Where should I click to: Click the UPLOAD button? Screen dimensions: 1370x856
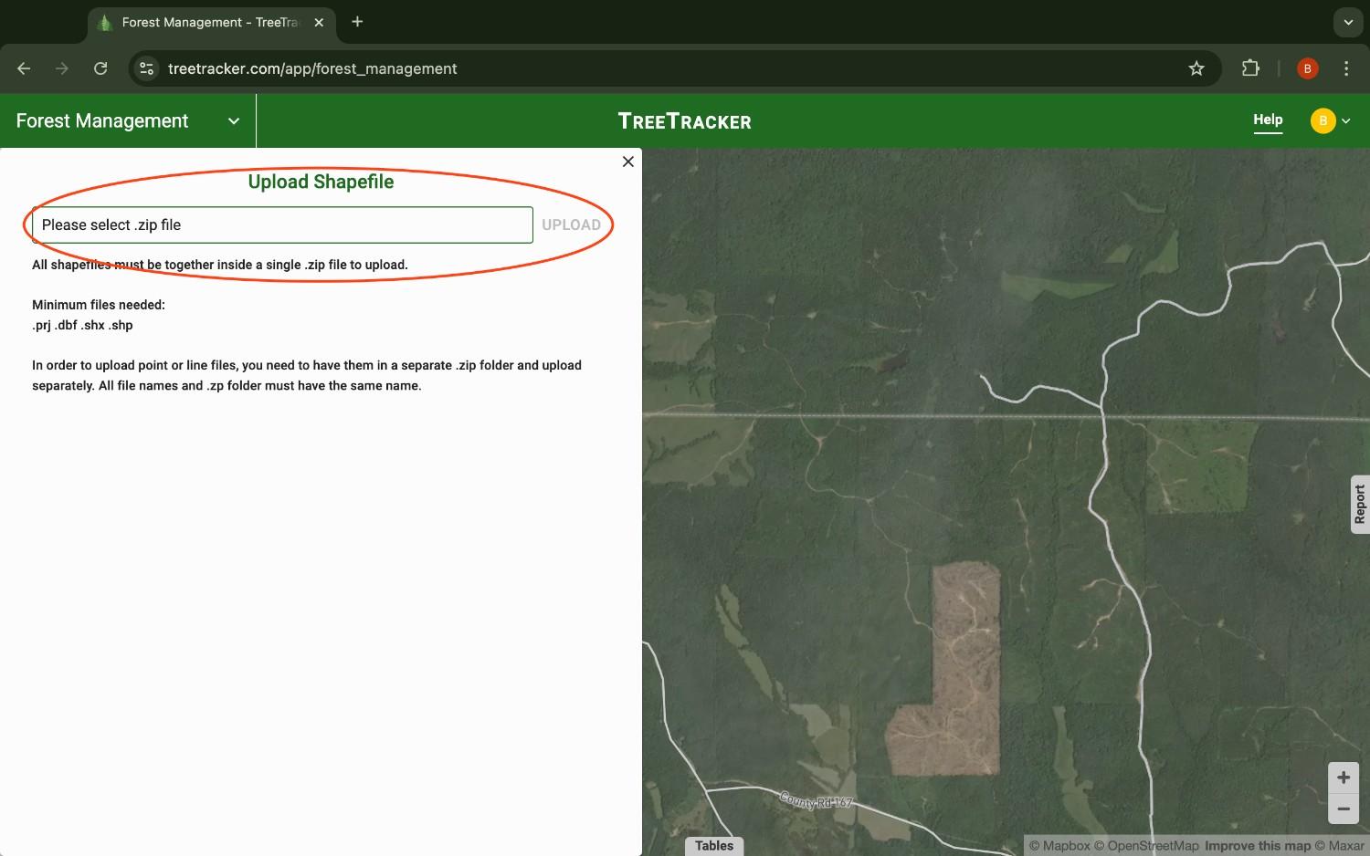[572, 224]
